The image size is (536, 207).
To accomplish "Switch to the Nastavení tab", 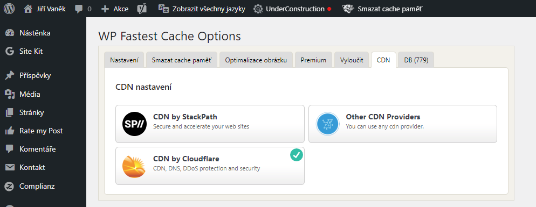I will point(124,60).
